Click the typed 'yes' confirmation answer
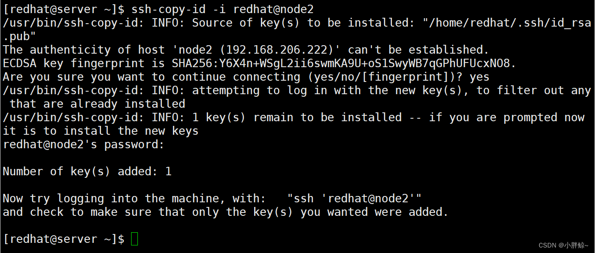This screenshot has width=595, height=253. [479, 77]
